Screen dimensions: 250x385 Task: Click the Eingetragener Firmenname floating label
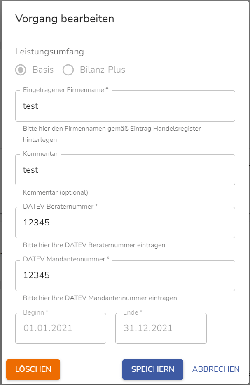[x=65, y=90]
